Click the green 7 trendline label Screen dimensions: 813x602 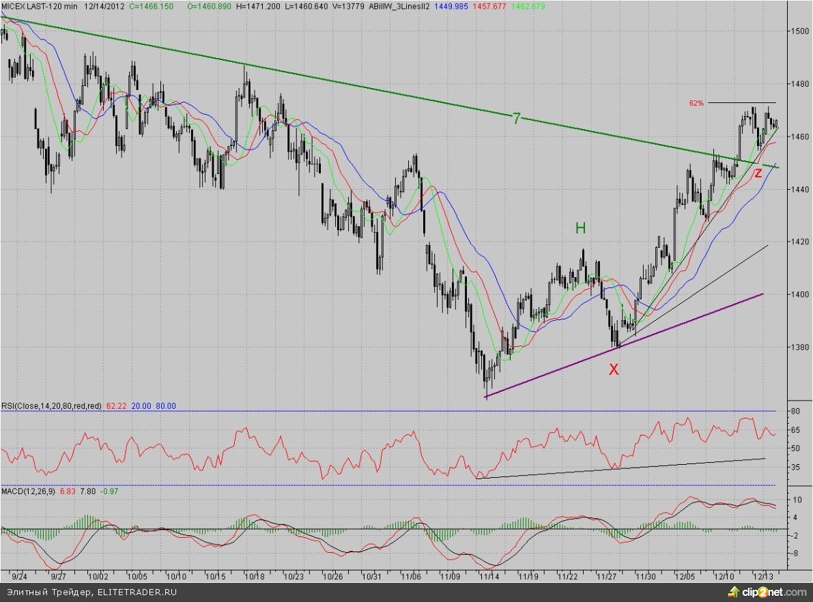coord(517,119)
